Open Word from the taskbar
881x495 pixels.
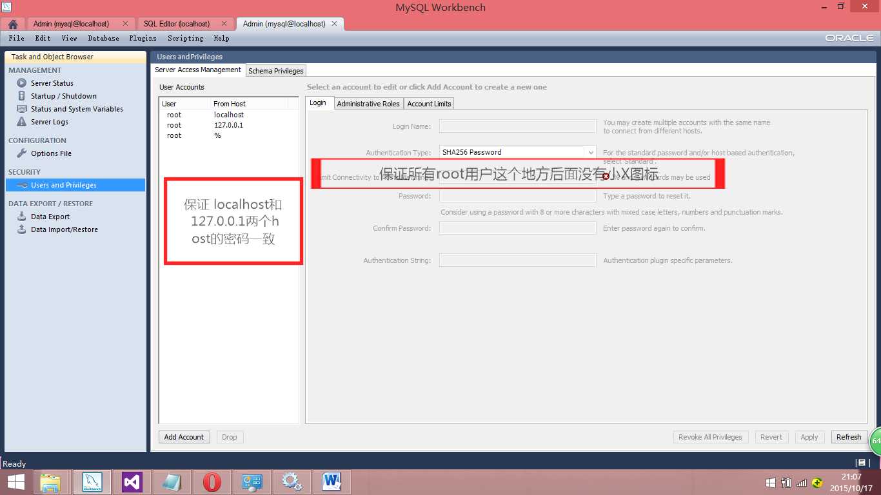click(332, 482)
